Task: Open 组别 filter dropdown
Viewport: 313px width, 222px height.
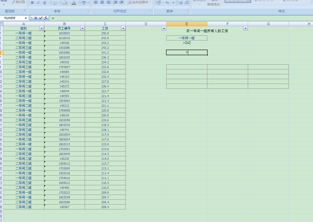Action: click(x=42, y=28)
